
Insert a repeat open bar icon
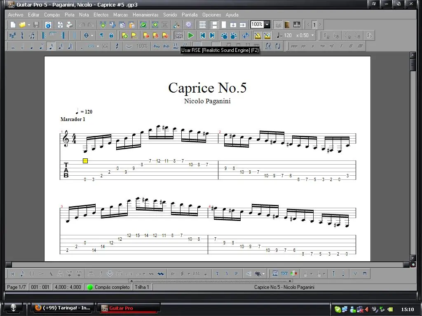tap(44, 35)
